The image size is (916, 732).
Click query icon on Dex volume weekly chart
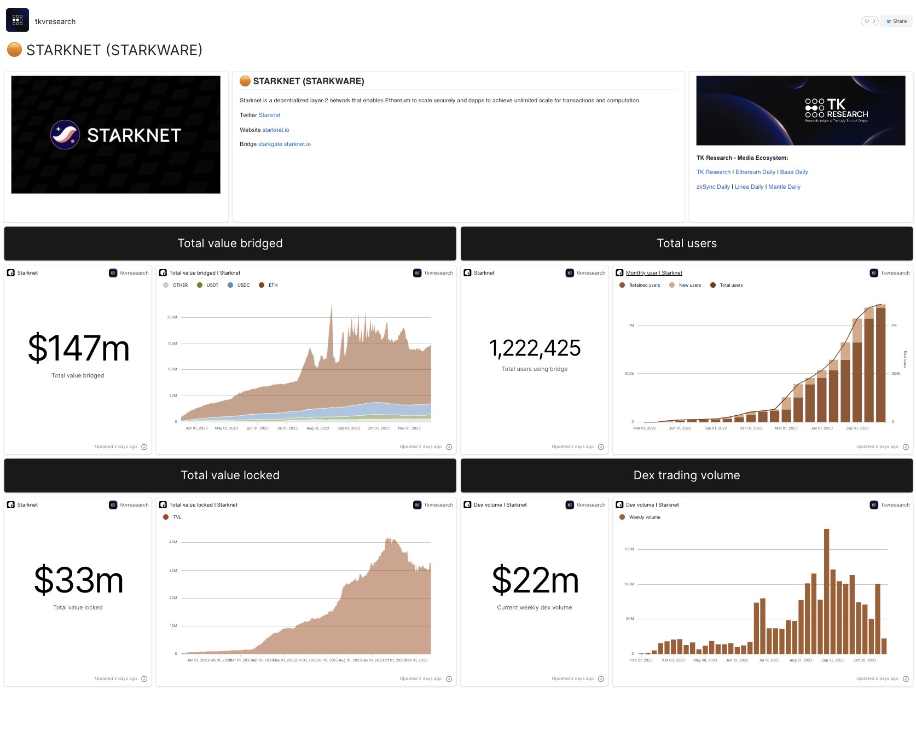(x=620, y=505)
